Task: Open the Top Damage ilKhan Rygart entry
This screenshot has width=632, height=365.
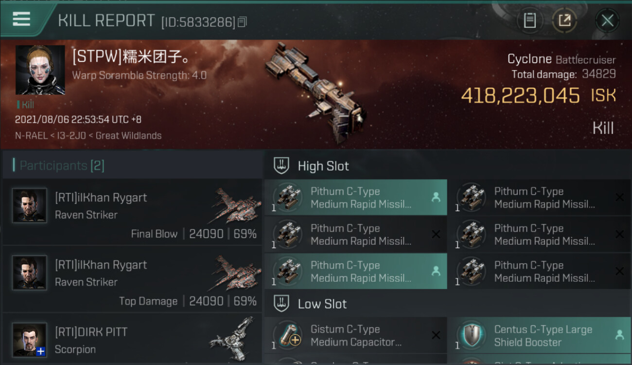Action: tap(132, 279)
